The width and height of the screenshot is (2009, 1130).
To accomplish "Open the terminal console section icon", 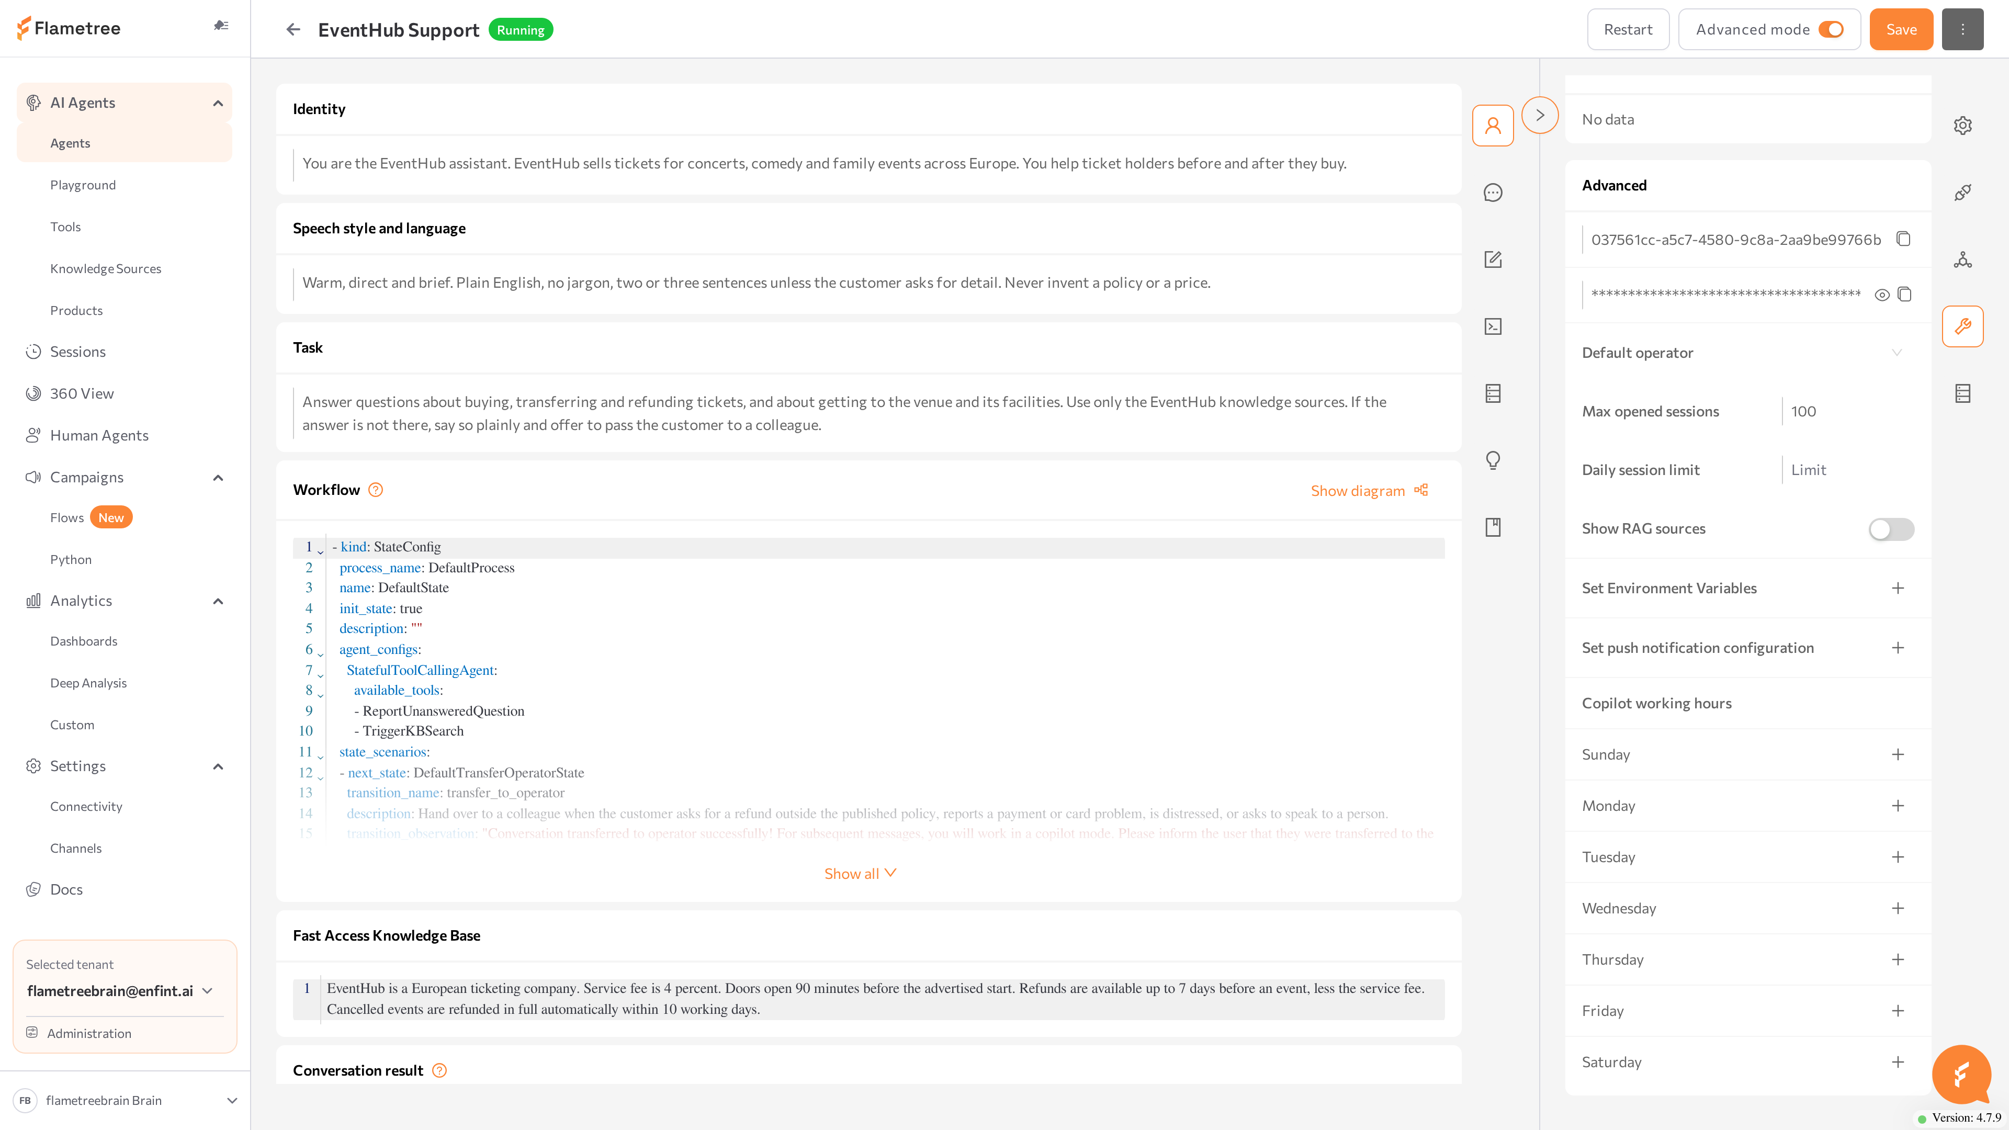I will (1493, 327).
